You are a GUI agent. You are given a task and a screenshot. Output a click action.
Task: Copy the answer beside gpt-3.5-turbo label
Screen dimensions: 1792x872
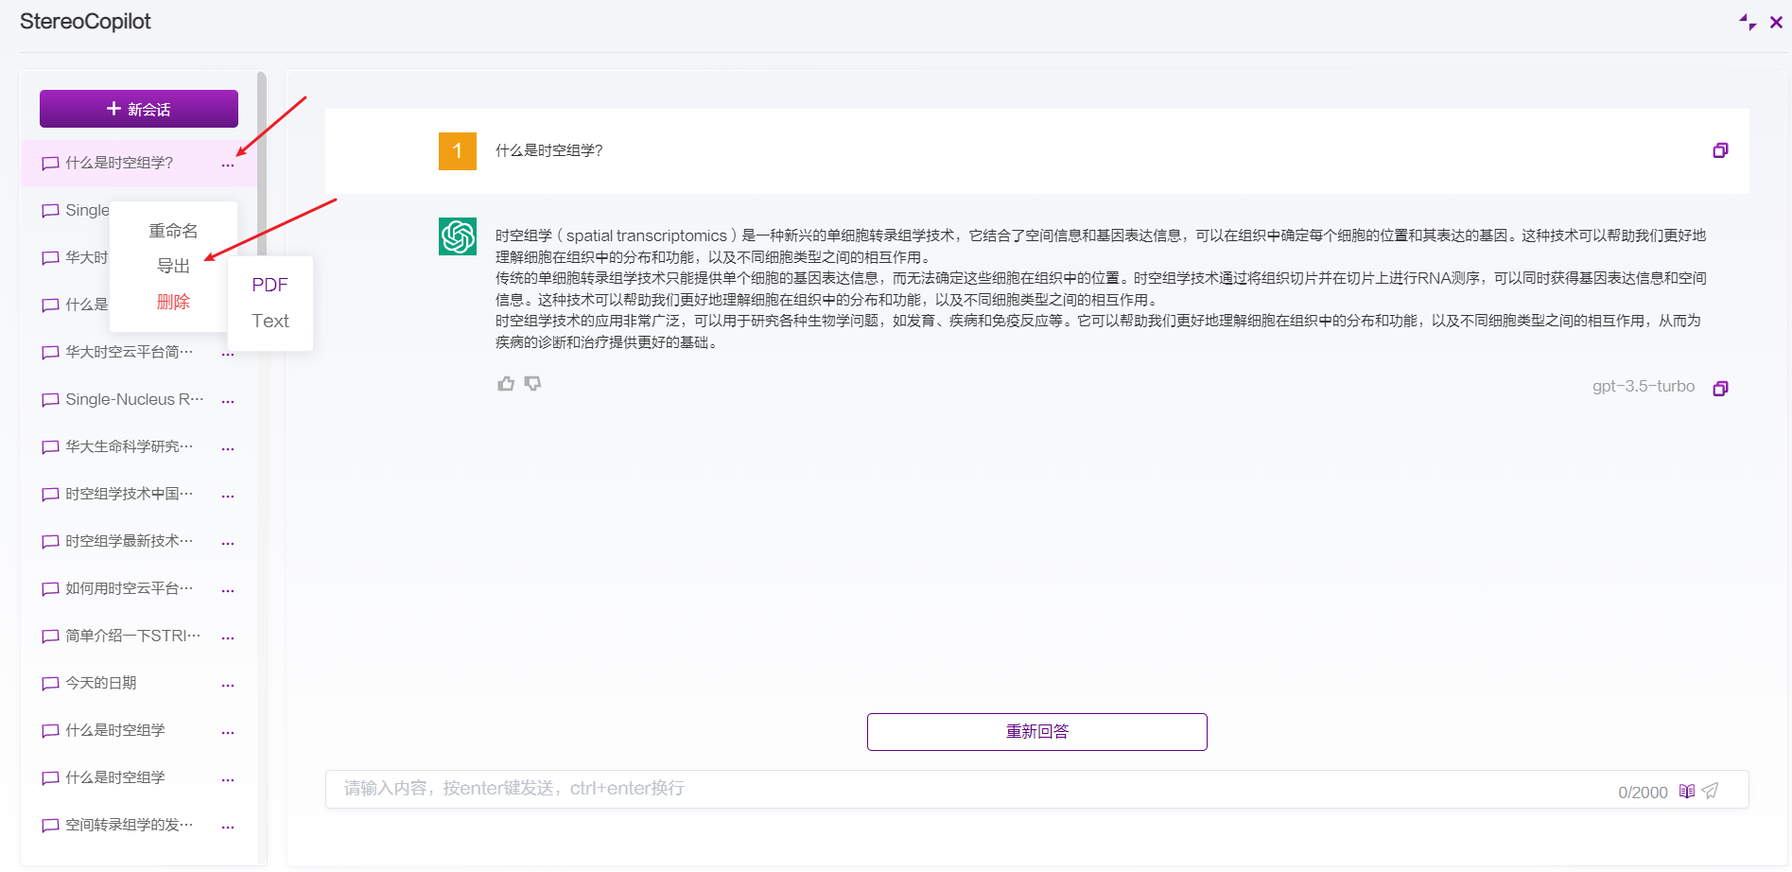tap(1720, 388)
